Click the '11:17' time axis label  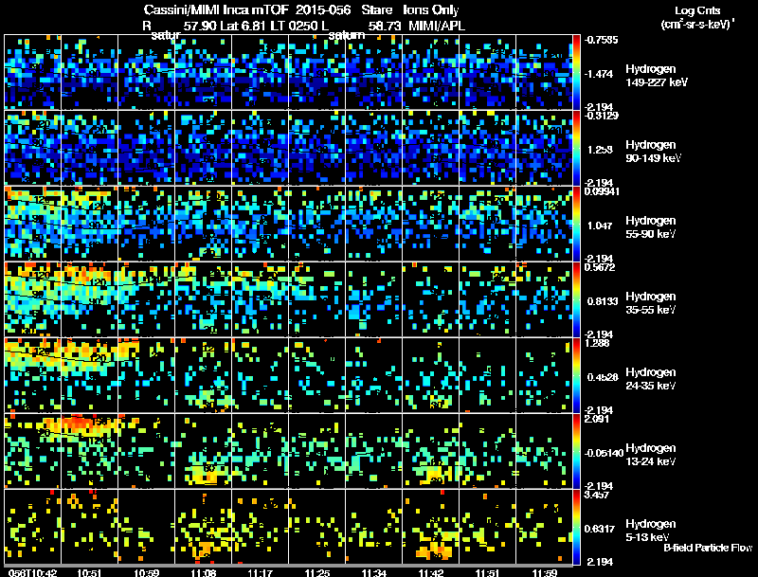[x=260, y=573]
